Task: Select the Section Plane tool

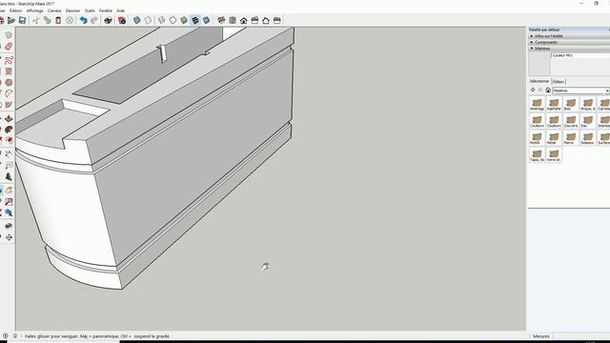Action: point(9,237)
